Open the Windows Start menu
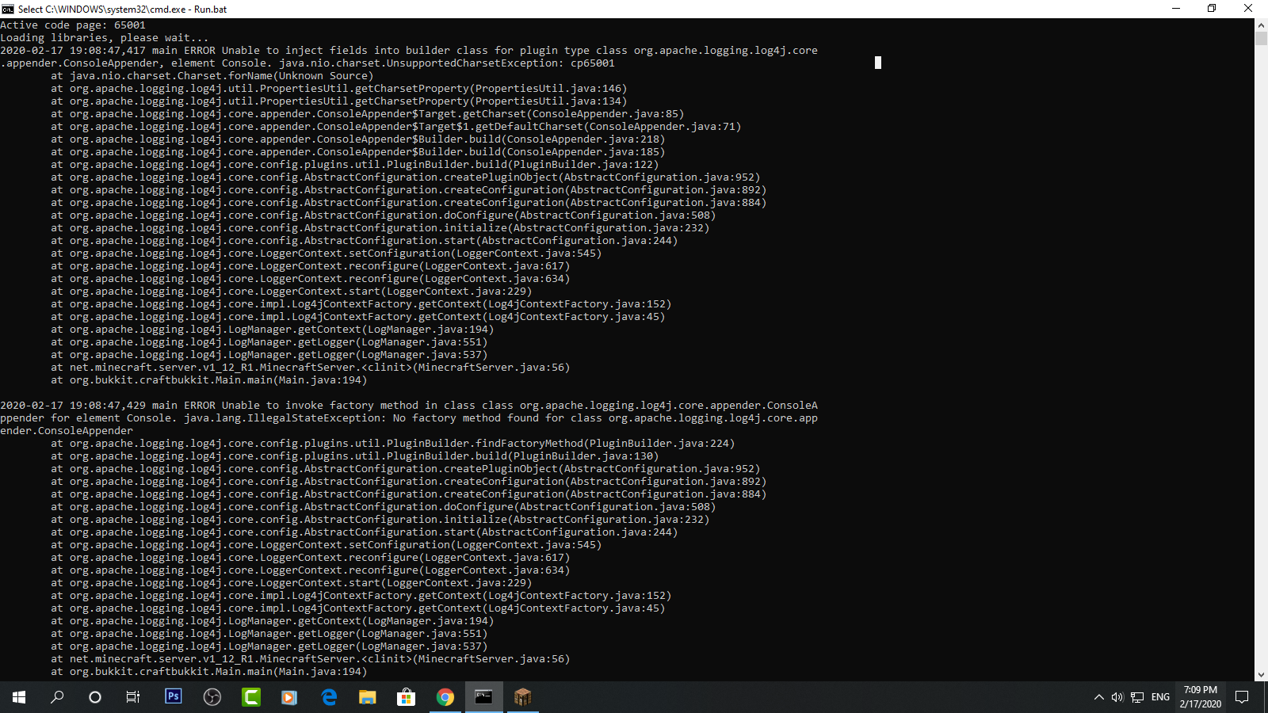 (19, 697)
